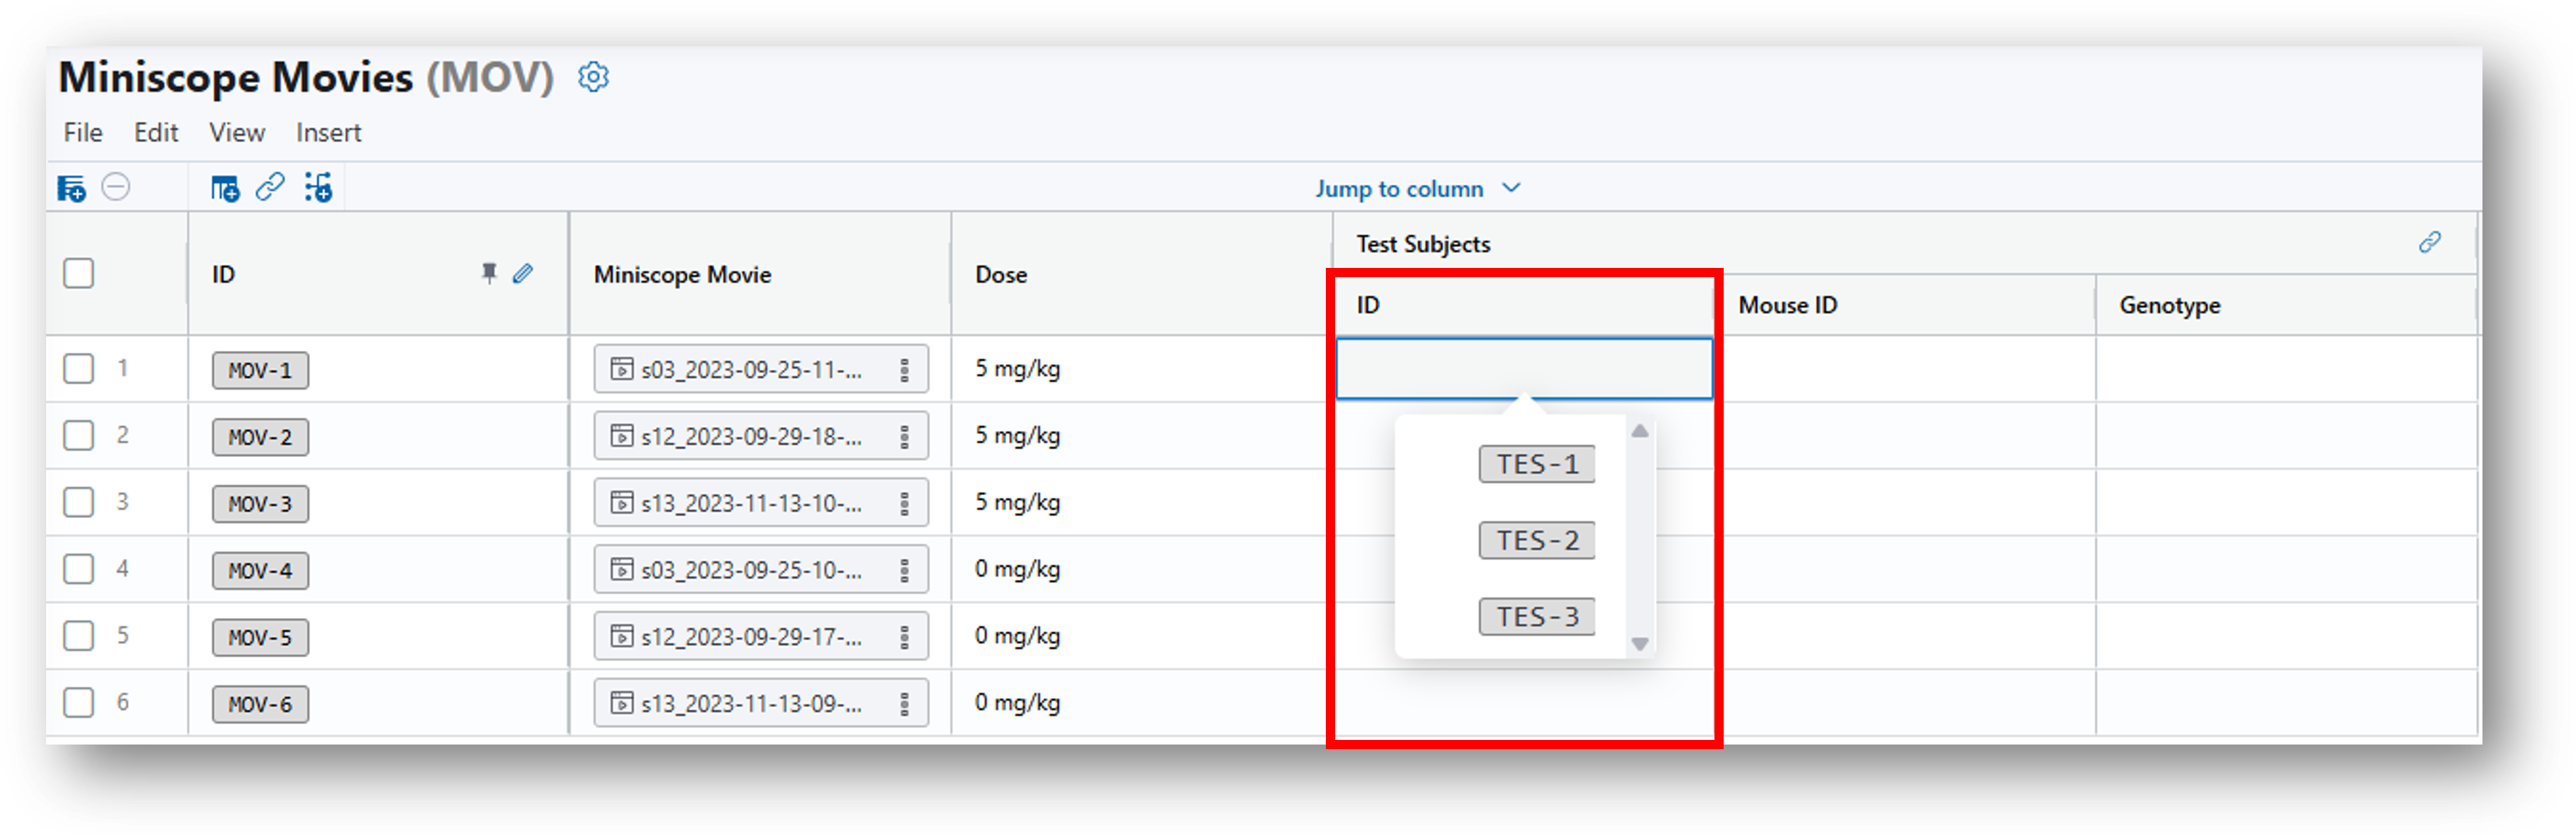Select TES-1 from the dropdown list

click(x=1536, y=464)
